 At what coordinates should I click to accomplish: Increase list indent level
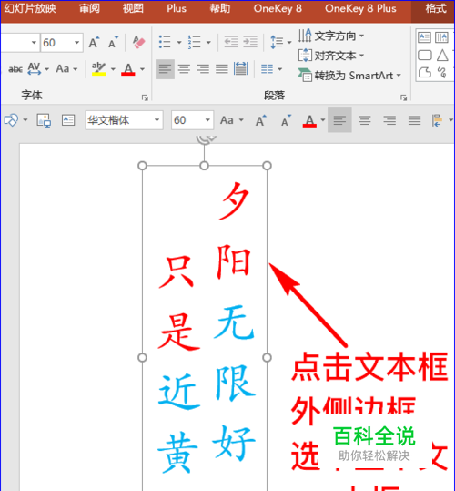(250, 42)
